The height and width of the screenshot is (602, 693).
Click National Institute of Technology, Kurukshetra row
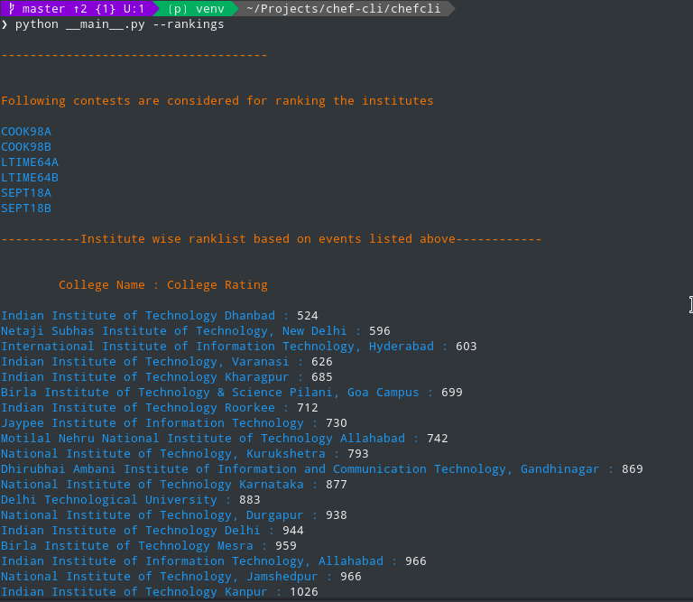(x=185, y=454)
